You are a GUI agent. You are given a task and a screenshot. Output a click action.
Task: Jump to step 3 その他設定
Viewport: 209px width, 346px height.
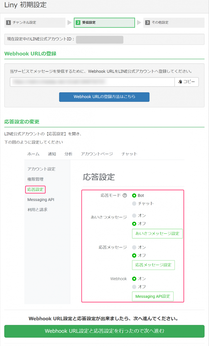(x=174, y=23)
